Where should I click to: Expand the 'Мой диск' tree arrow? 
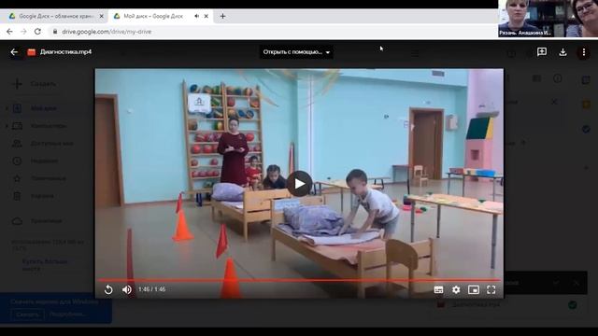click(7, 108)
